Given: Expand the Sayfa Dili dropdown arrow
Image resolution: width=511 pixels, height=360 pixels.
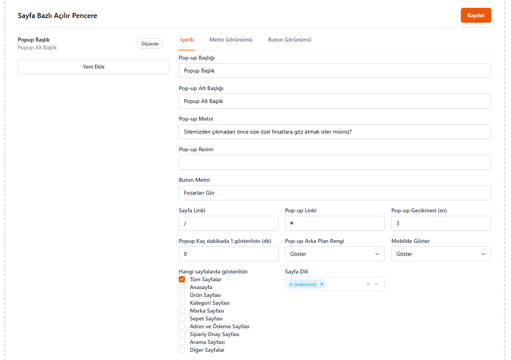Looking at the screenshot, I should click(x=377, y=284).
